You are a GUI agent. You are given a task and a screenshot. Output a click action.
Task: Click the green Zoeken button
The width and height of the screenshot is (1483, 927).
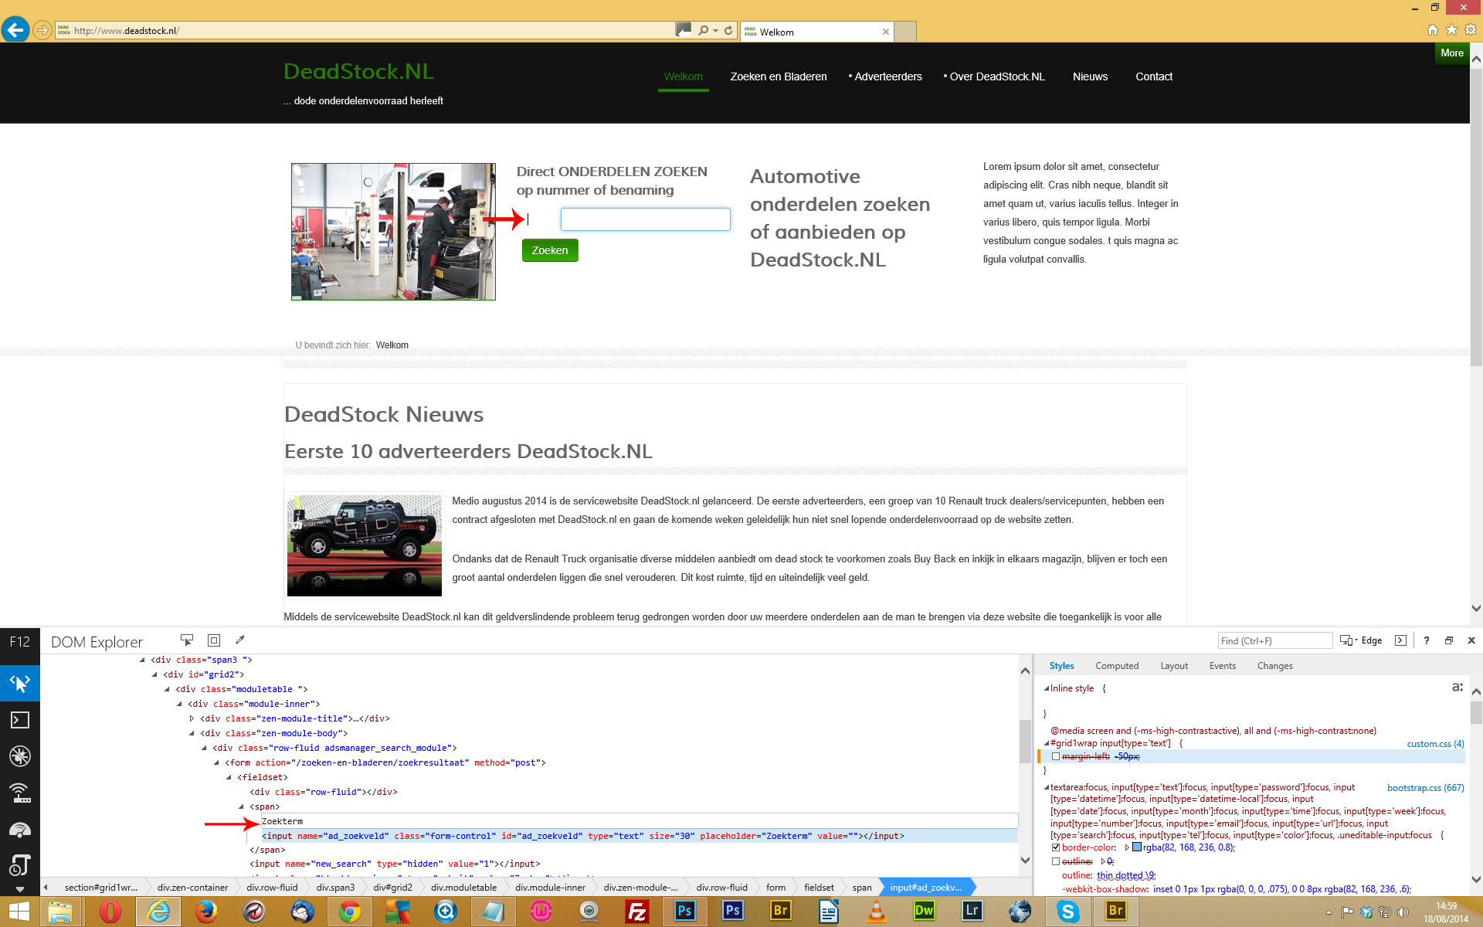(x=550, y=250)
